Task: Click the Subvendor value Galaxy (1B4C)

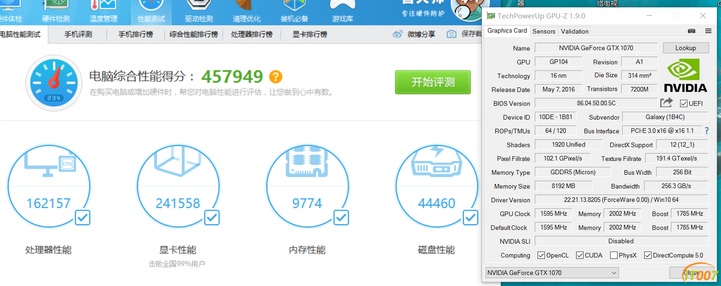Action: (x=665, y=117)
